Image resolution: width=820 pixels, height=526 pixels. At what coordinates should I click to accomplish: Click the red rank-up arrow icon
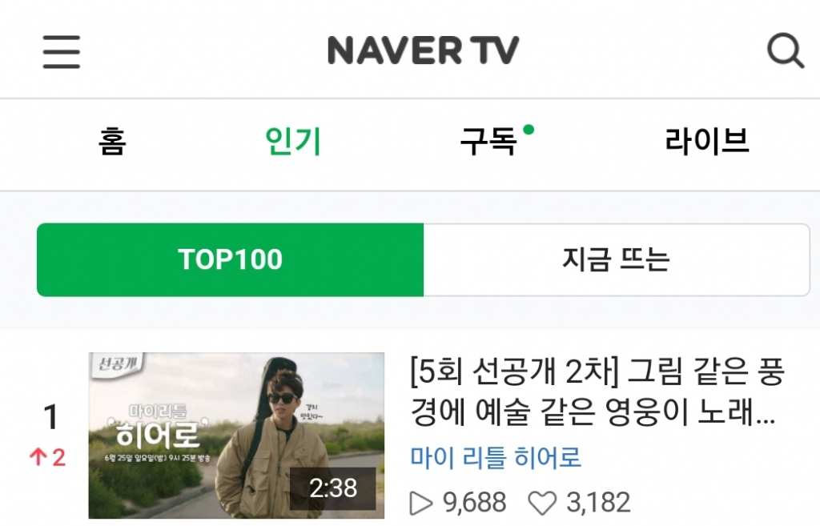point(38,457)
